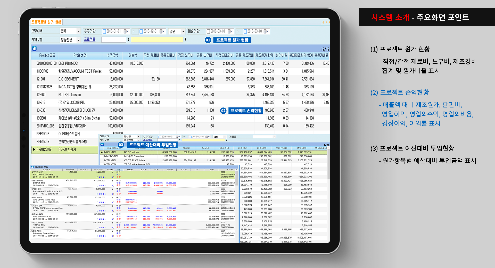Select 15P5TC-C02 row in 예산대비 투입 window
This screenshot has width=495, height=268.
(x=133, y=175)
